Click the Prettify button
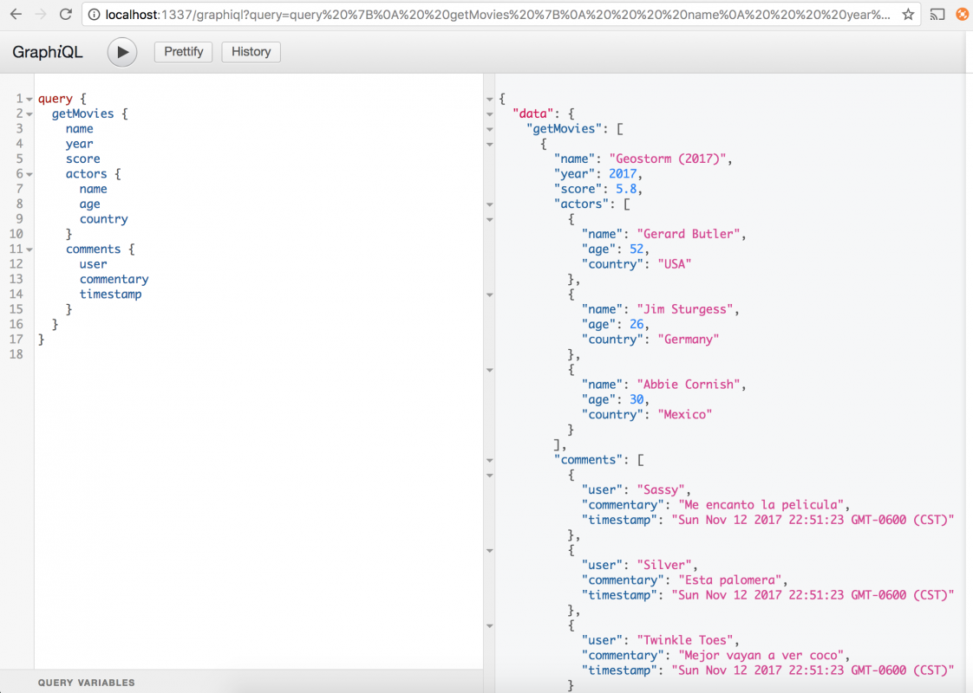This screenshot has width=973, height=693. click(183, 52)
